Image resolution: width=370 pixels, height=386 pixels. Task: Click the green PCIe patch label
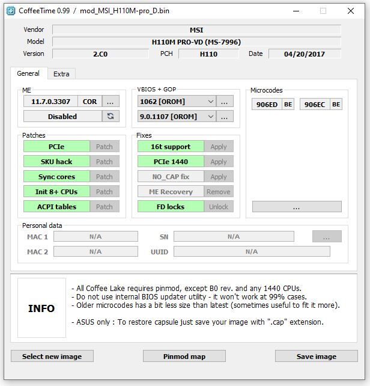(56, 147)
